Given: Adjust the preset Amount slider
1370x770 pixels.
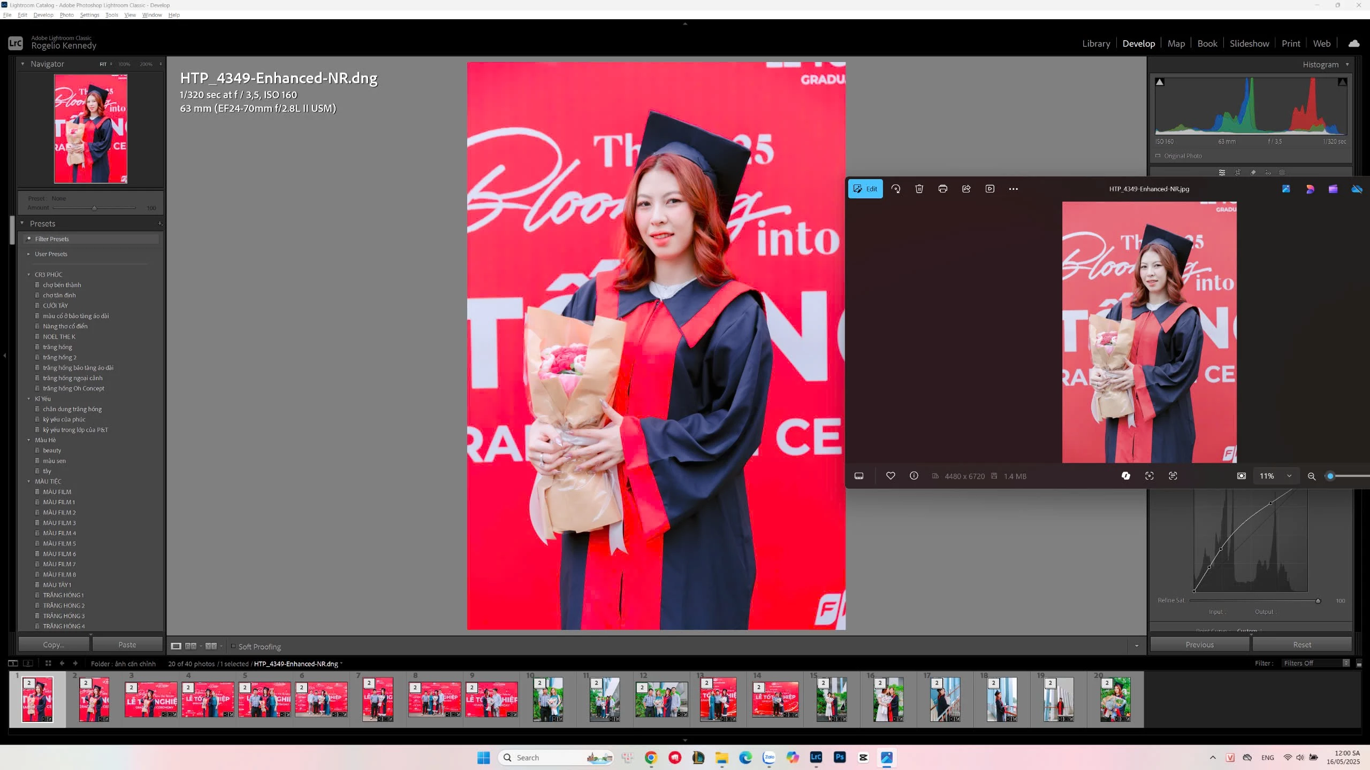Looking at the screenshot, I should 94,208.
